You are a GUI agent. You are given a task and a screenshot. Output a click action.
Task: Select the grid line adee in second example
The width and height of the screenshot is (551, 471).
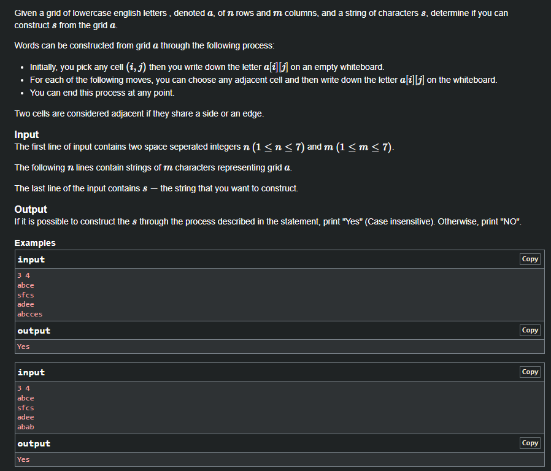(25, 416)
